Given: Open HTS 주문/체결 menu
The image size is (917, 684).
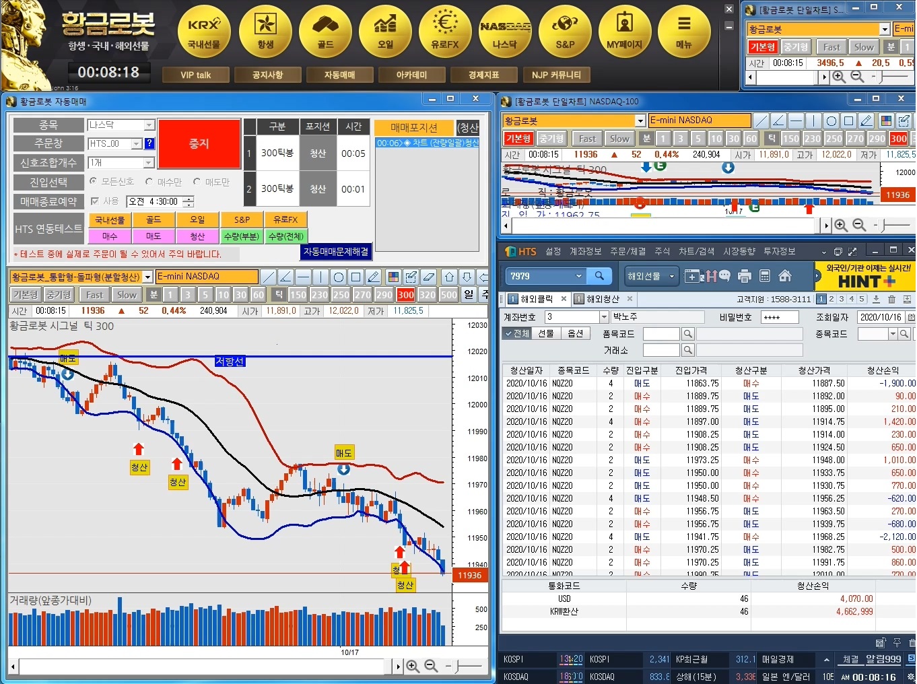Looking at the screenshot, I should coord(628,251).
